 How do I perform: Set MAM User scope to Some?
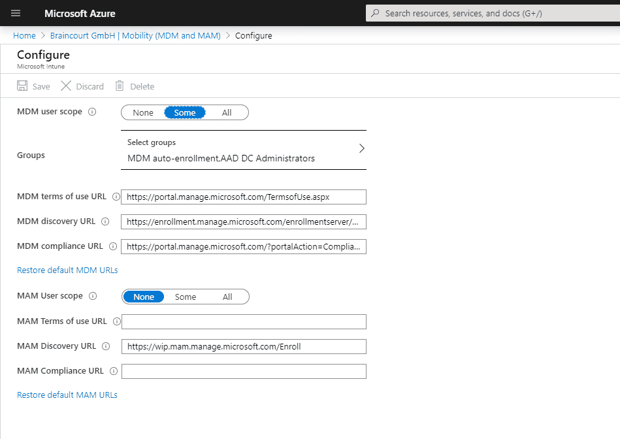click(185, 296)
